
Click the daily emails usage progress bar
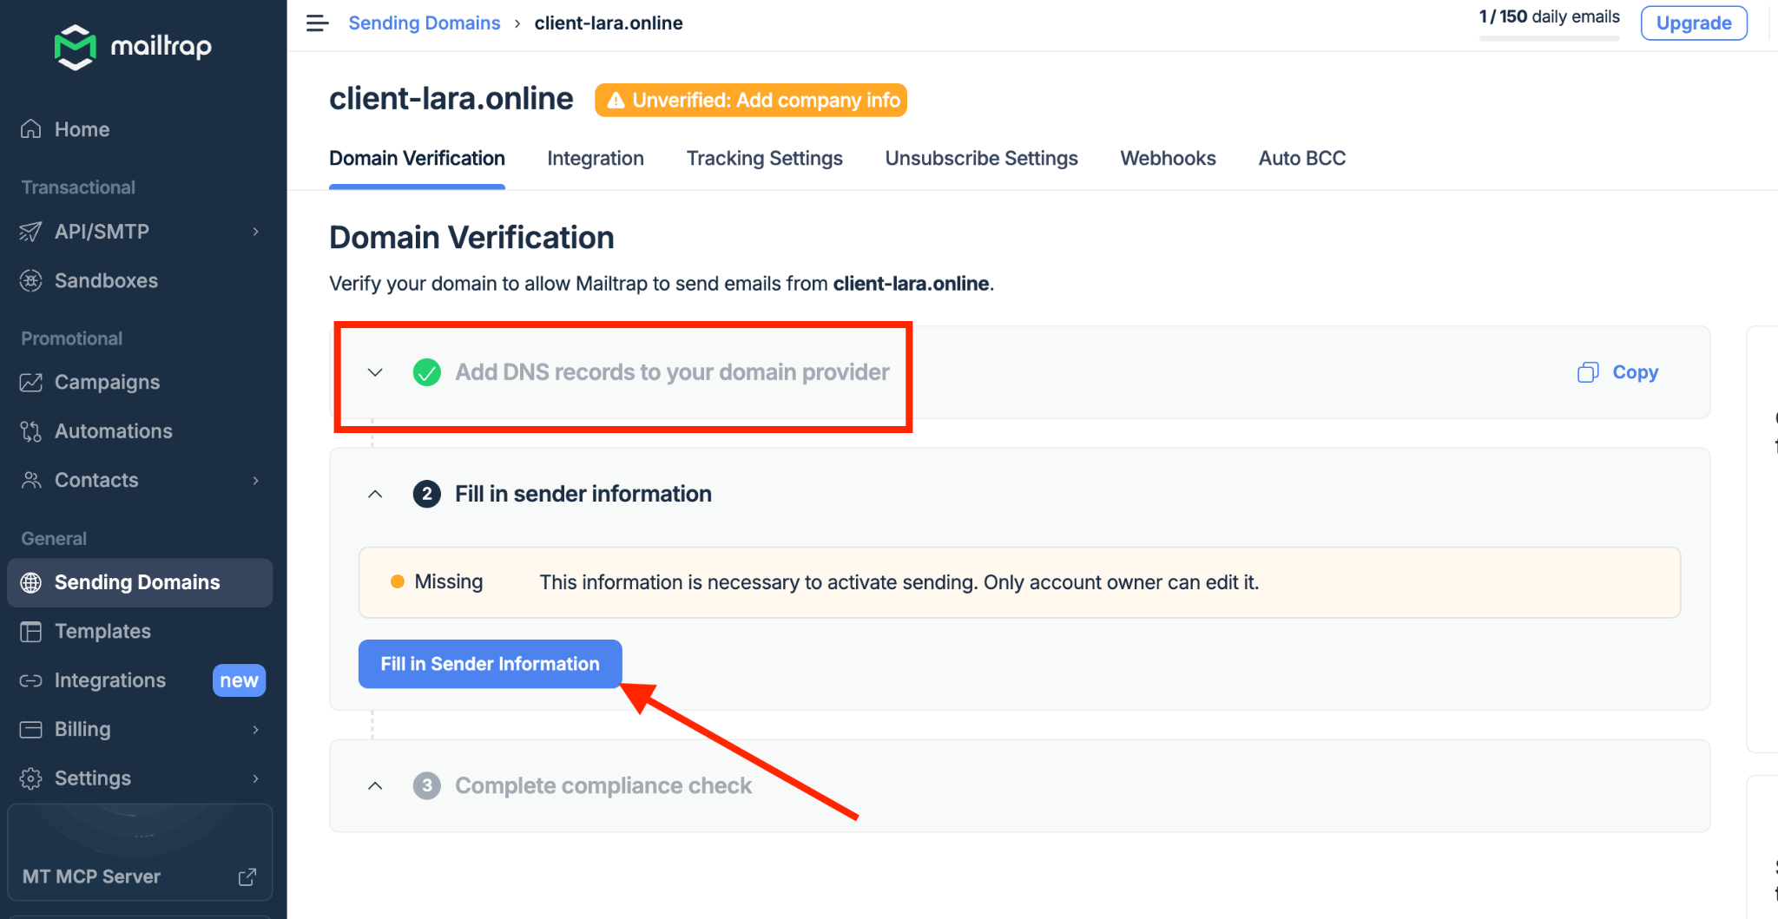pos(1549,39)
